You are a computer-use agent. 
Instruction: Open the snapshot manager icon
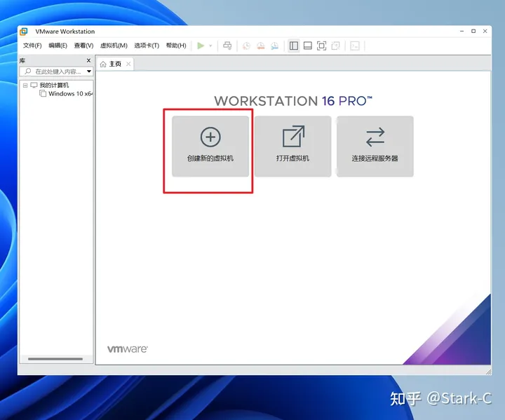[x=274, y=46]
